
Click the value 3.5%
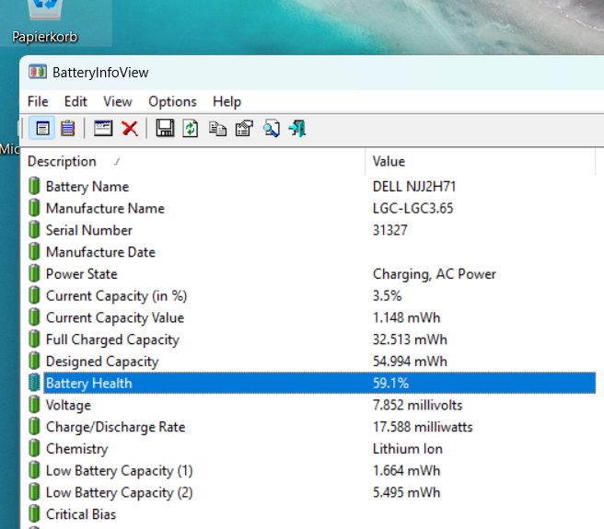[x=387, y=296]
